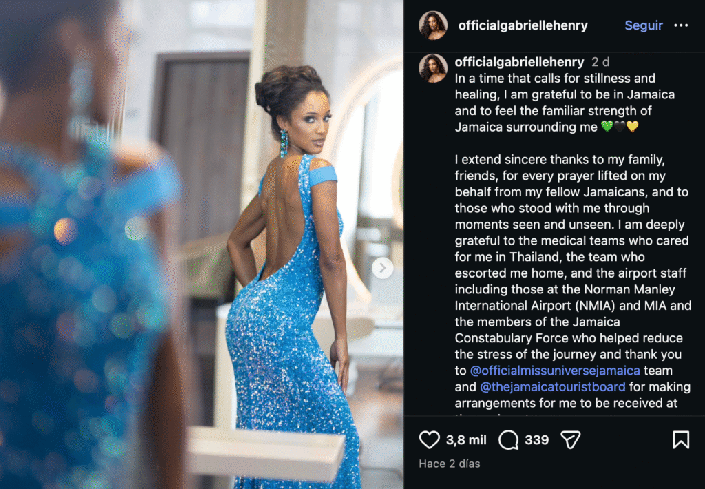Click the woman in the blue dress photo
The height and width of the screenshot is (489, 705).
202,244
